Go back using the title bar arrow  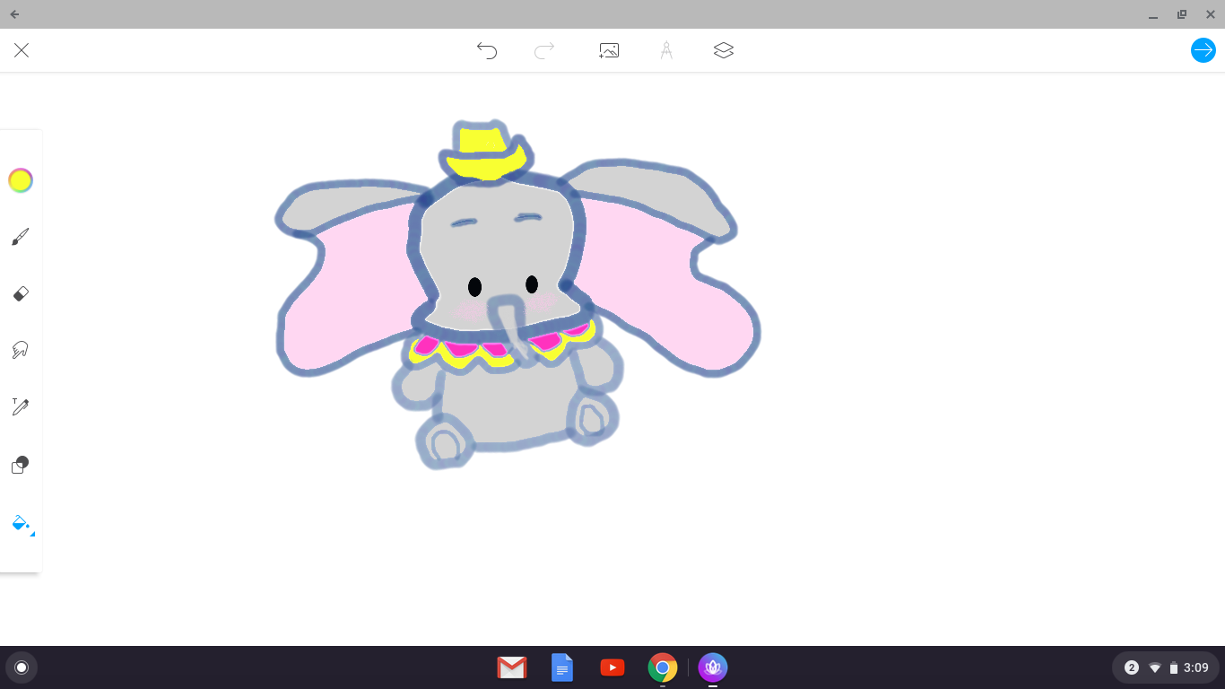point(14,14)
